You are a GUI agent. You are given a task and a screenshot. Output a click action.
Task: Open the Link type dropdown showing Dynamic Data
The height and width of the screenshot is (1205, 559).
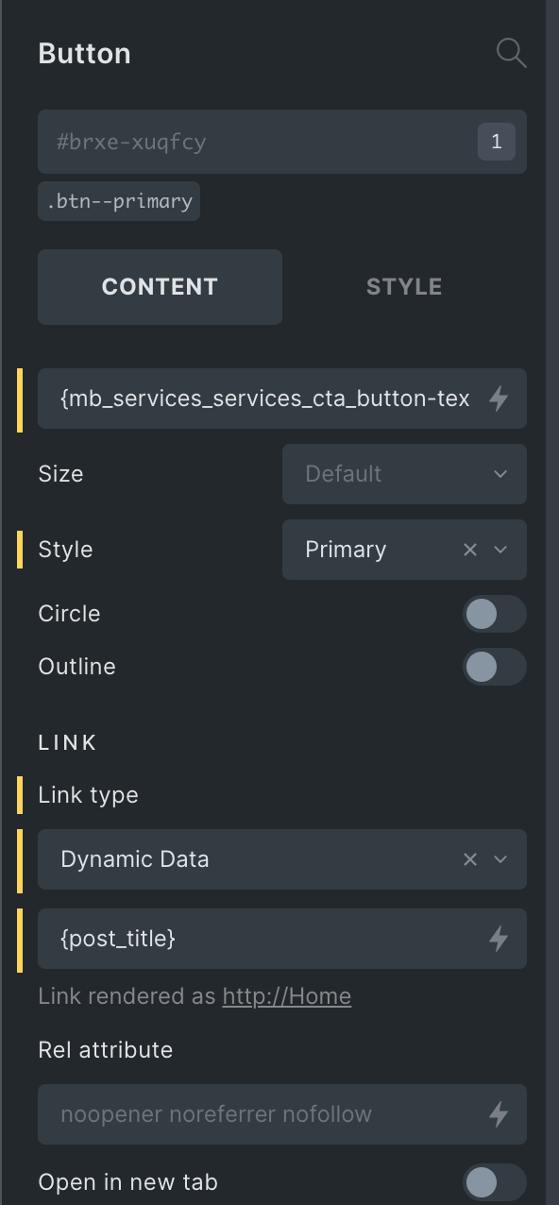pyautogui.click(x=282, y=859)
